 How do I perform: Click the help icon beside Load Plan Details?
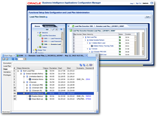click(47, 17)
